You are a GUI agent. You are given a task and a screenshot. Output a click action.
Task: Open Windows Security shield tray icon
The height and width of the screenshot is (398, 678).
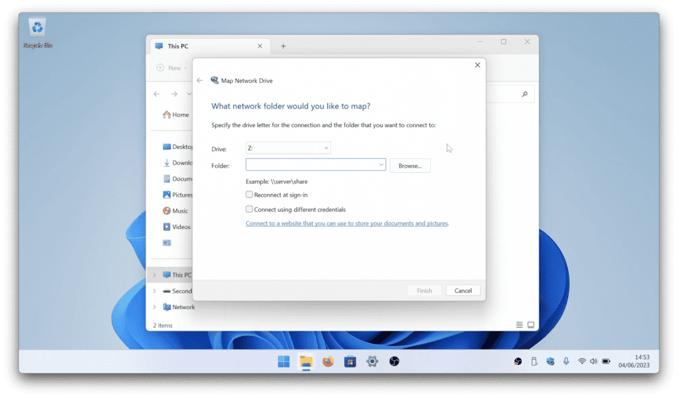click(550, 361)
